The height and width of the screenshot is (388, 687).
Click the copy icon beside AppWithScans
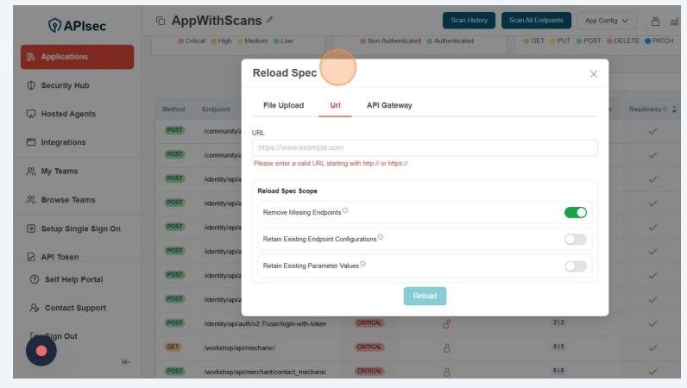tap(161, 21)
